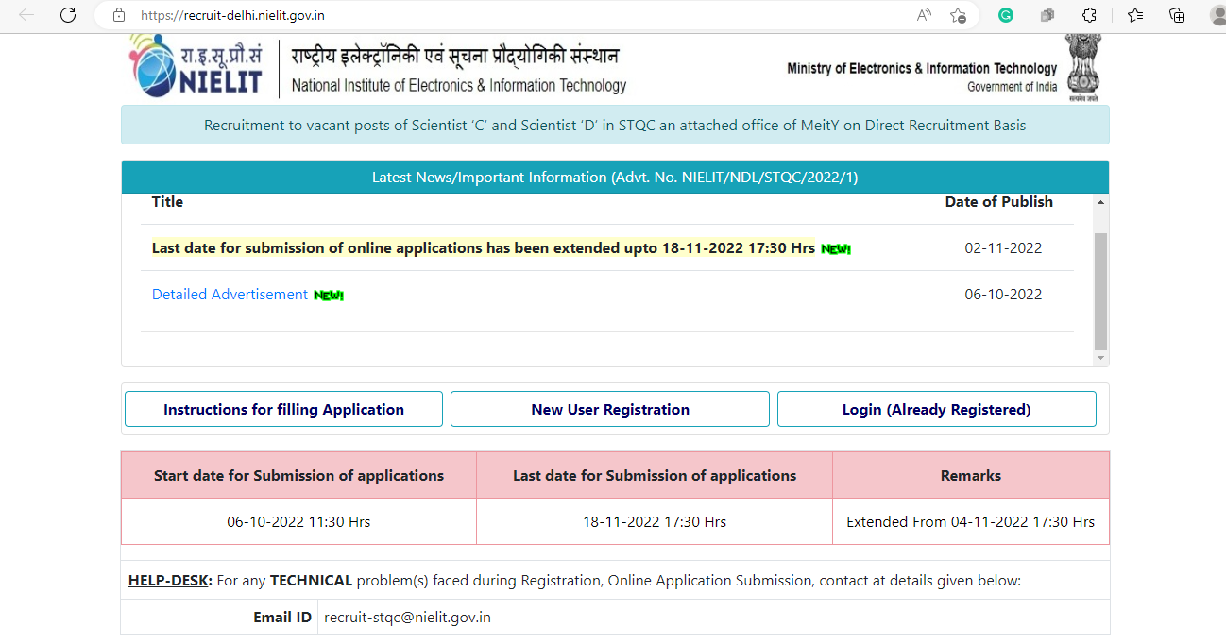
Task: Click Ministry of Electronics & Information Technology text
Action: click(922, 68)
